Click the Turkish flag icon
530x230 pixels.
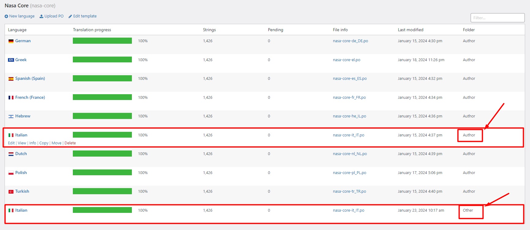coord(11,191)
